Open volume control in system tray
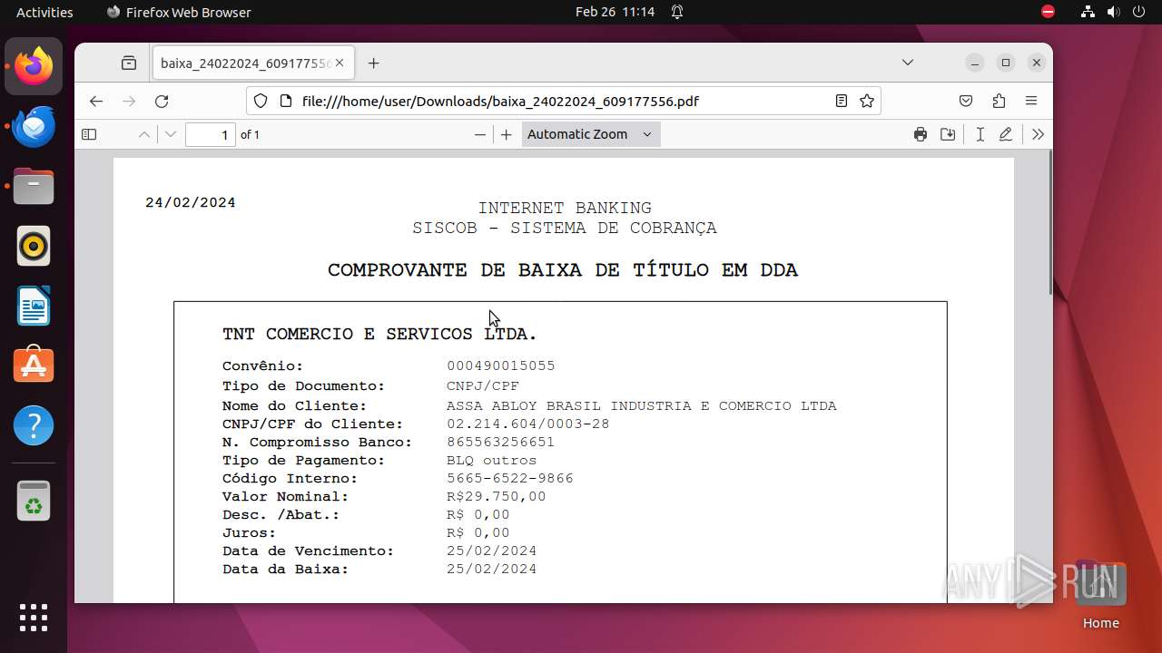Image resolution: width=1162 pixels, height=653 pixels. 1114,12
